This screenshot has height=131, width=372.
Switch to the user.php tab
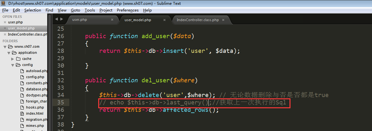79,20
